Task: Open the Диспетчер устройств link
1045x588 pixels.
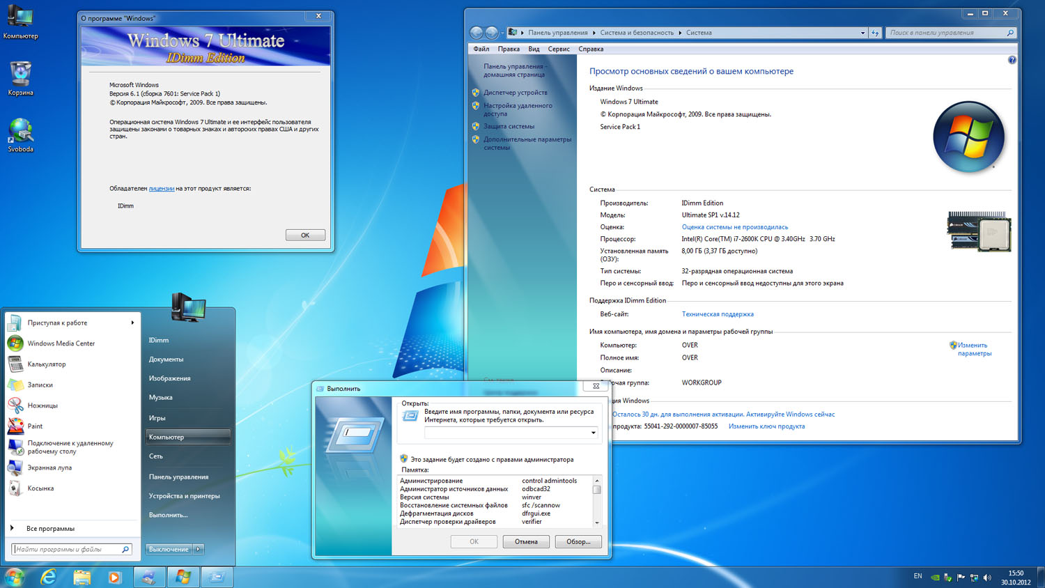Action: [515, 92]
